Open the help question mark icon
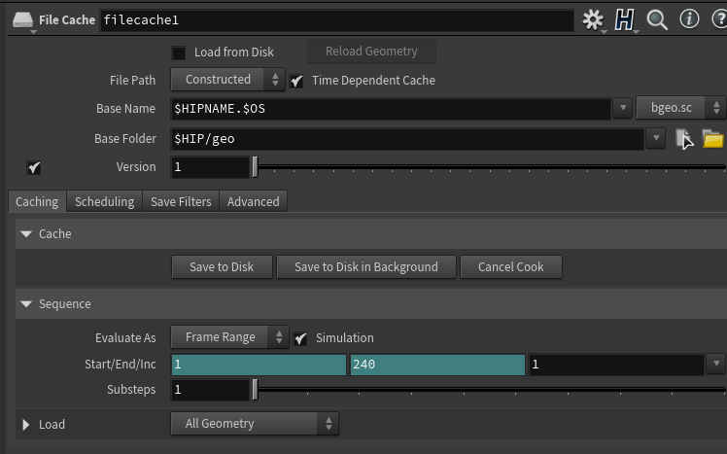 click(x=717, y=19)
